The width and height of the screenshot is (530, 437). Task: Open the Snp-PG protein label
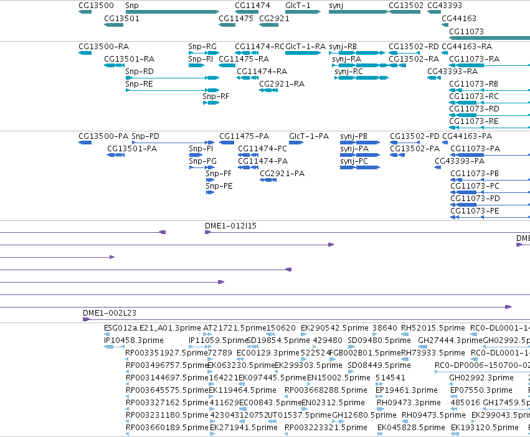(x=203, y=162)
